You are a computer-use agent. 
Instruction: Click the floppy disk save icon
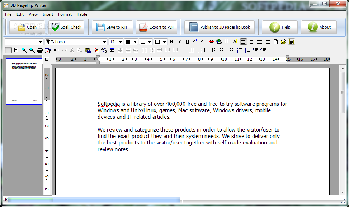pyautogui.click(x=292, y=42)
